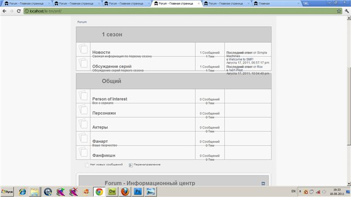Click the board icon beside Фанарт
Screen dimensions: 351x197
[83, 138]
